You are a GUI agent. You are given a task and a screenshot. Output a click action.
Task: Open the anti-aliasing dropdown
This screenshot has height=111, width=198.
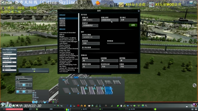tap(128, 66)
